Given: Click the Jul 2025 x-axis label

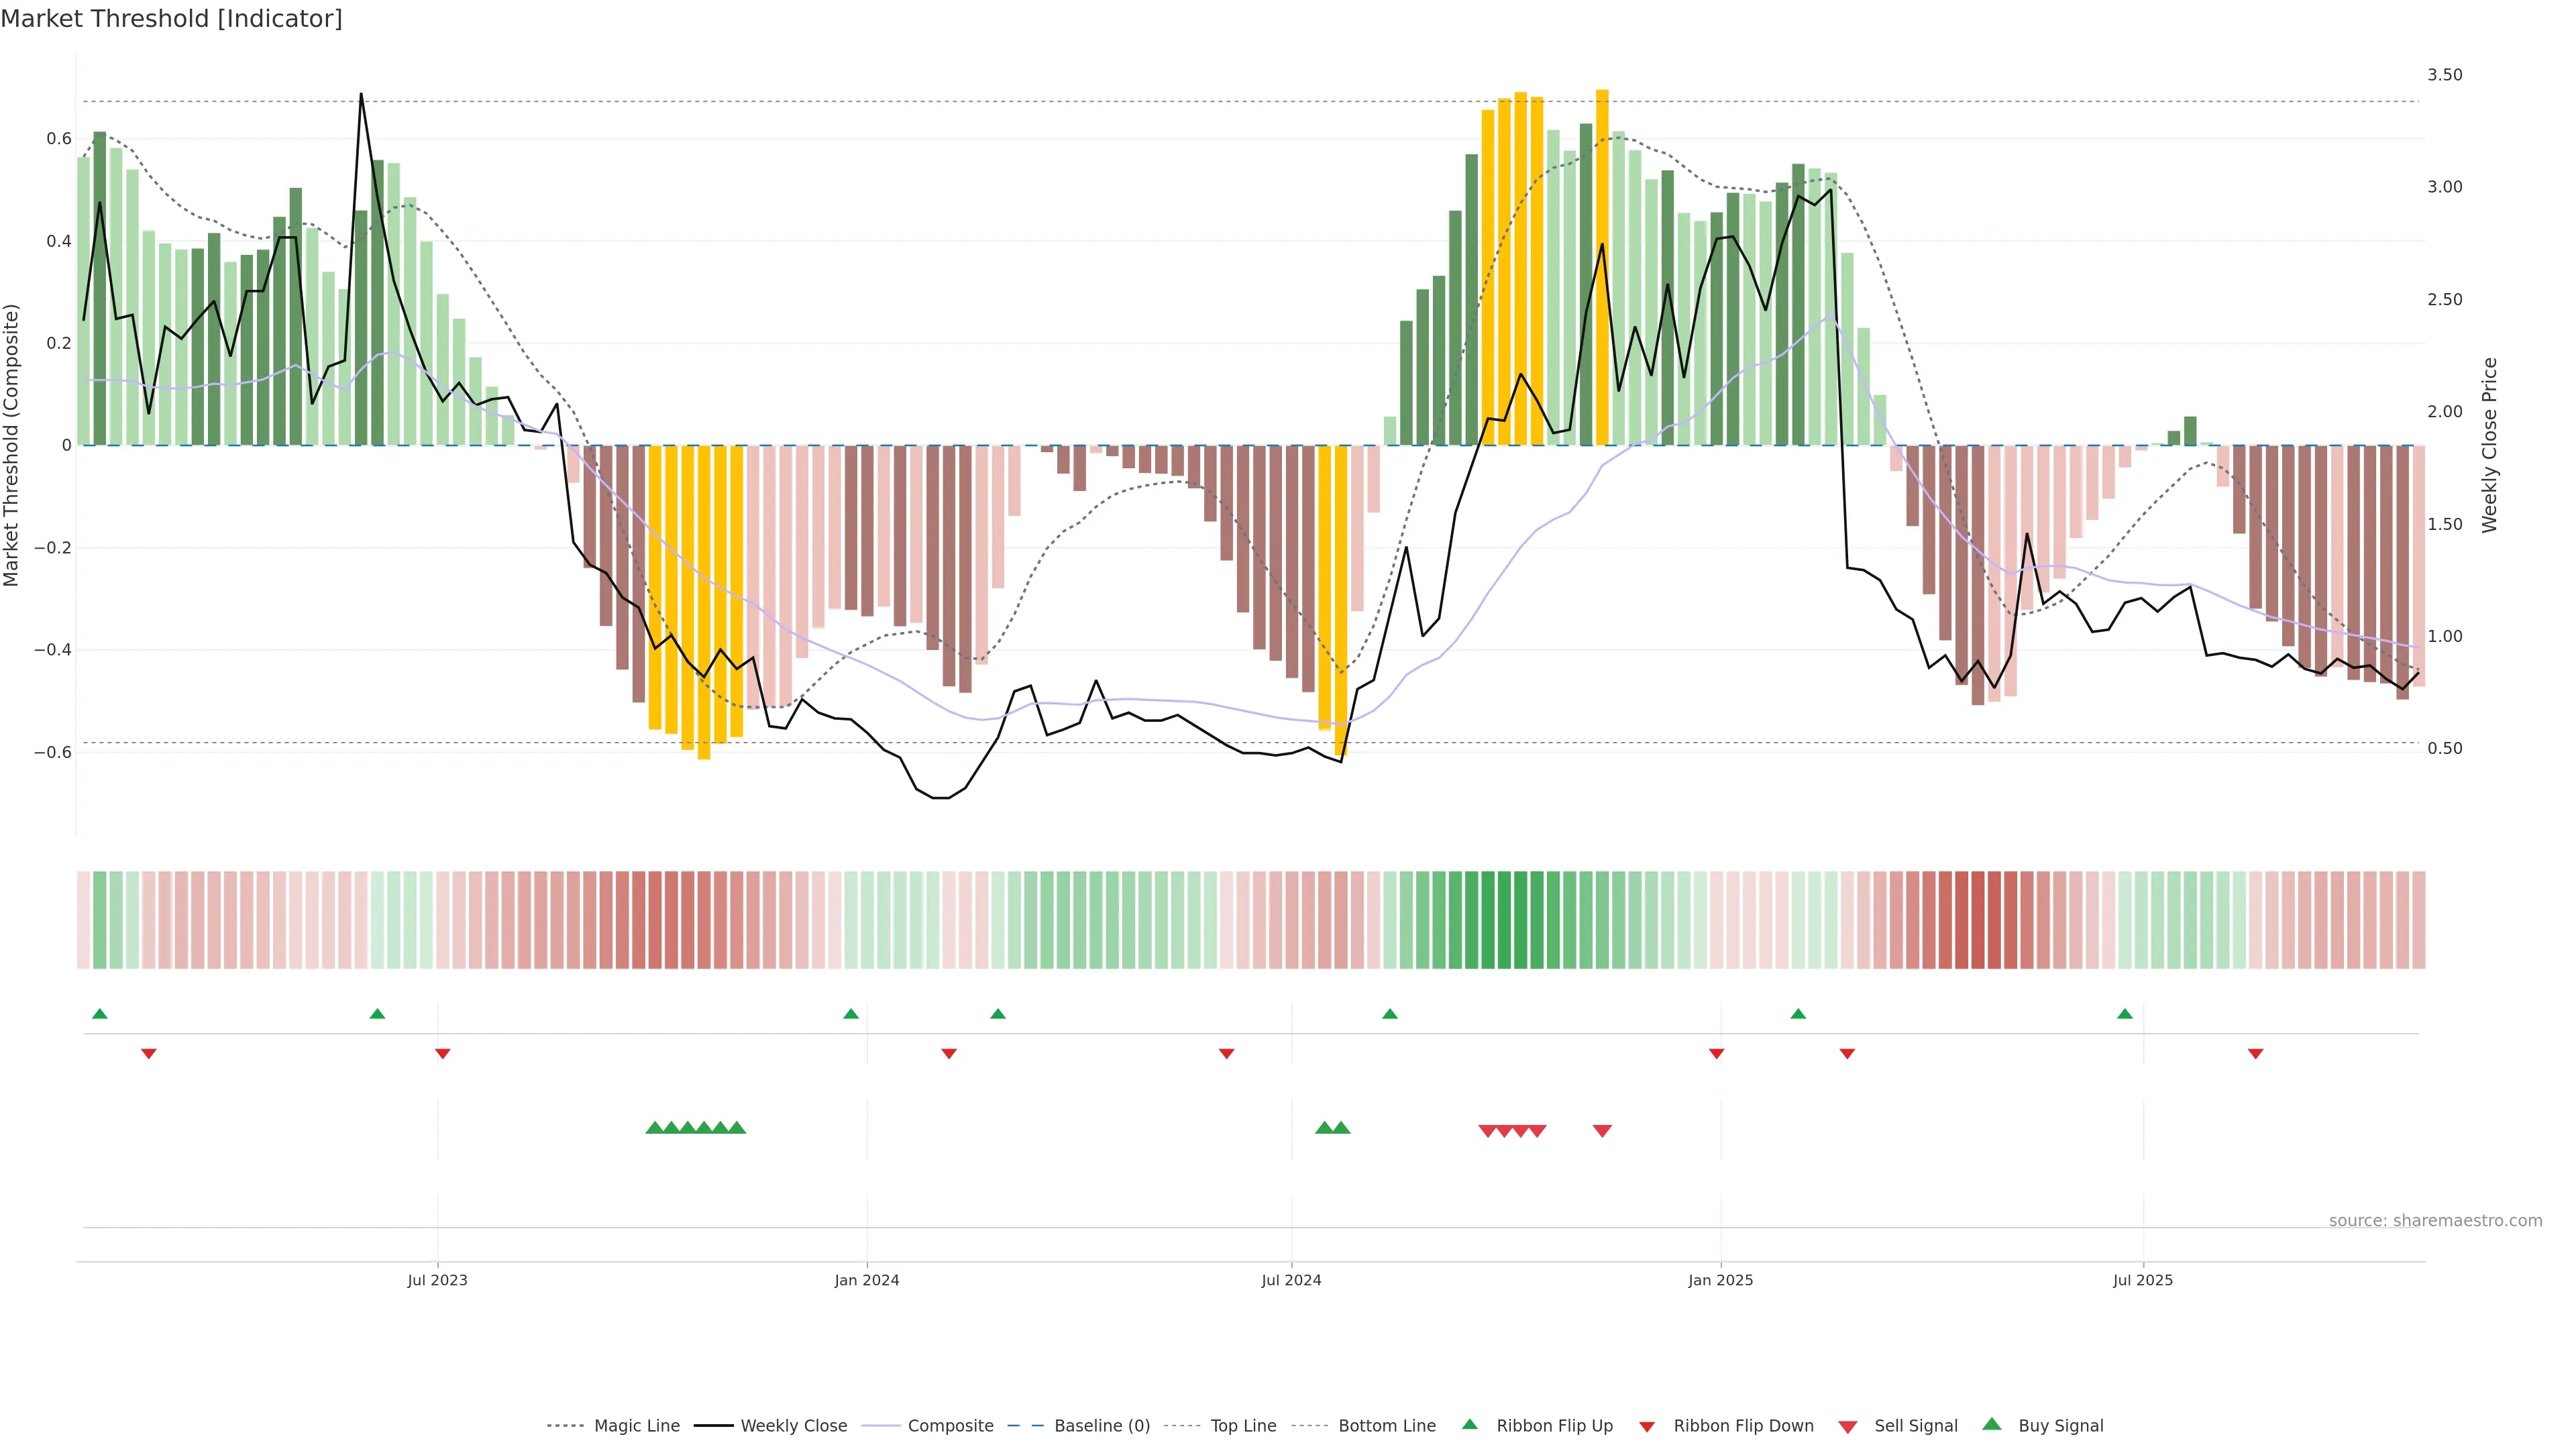Looking at the screenshot, I should 2142,1280.
